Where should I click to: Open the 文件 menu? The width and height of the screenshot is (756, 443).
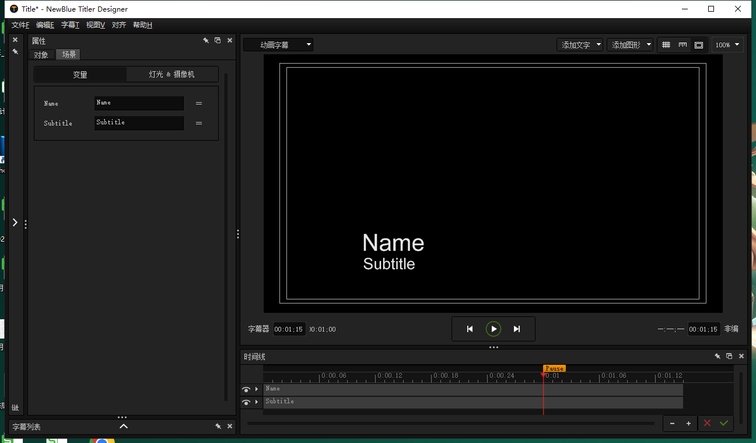click(20, 25)
